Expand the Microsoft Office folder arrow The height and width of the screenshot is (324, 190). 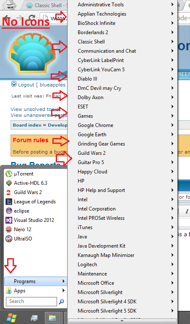(x=172, y=283)
